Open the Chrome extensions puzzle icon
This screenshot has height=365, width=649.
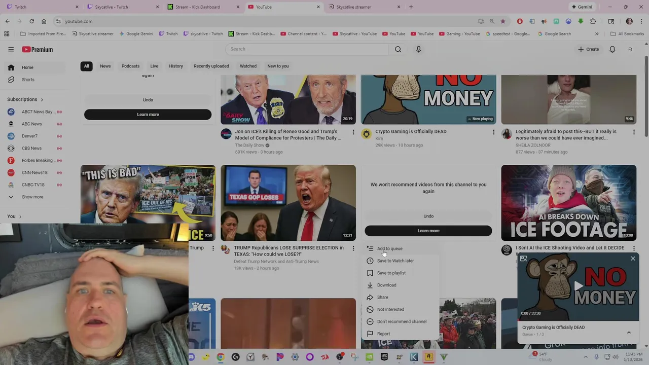[x=593, y=21]
